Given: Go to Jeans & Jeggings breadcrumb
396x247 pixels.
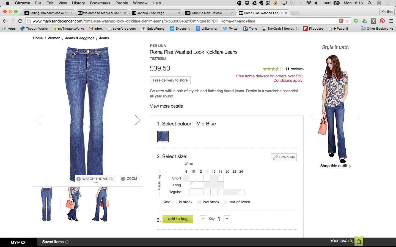Looking at the screenshot, I should click(80, 38).
